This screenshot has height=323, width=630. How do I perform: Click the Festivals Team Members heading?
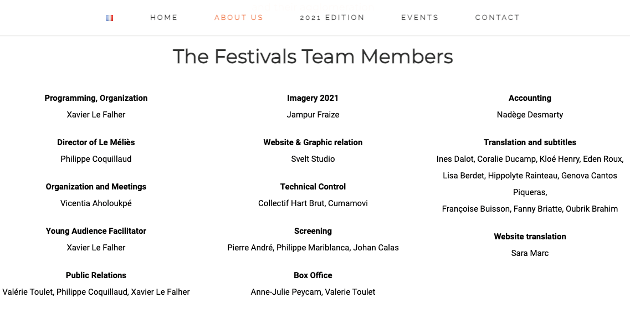(x=313, y=57)
